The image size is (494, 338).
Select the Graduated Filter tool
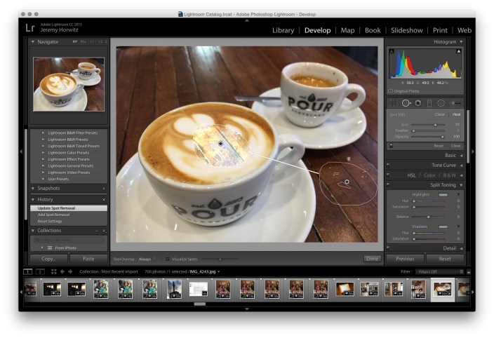click(429, 103)
